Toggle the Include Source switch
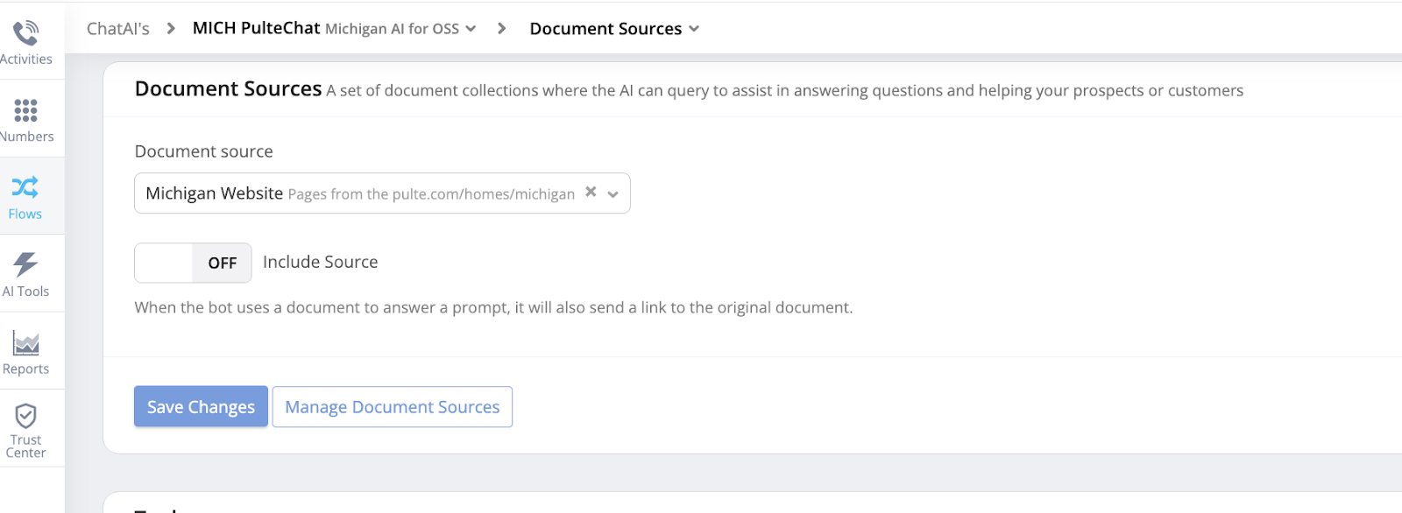This screenshot has width=1402, height=513. click(x=193, y=263)
